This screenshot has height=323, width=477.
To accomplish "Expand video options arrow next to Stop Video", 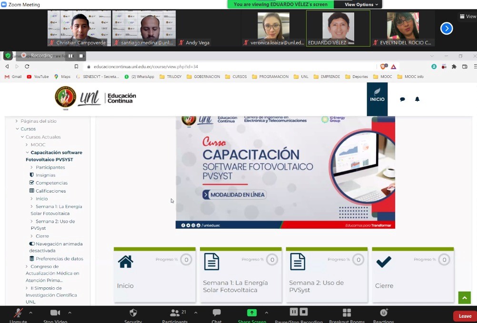I will [x=70, y=313].
